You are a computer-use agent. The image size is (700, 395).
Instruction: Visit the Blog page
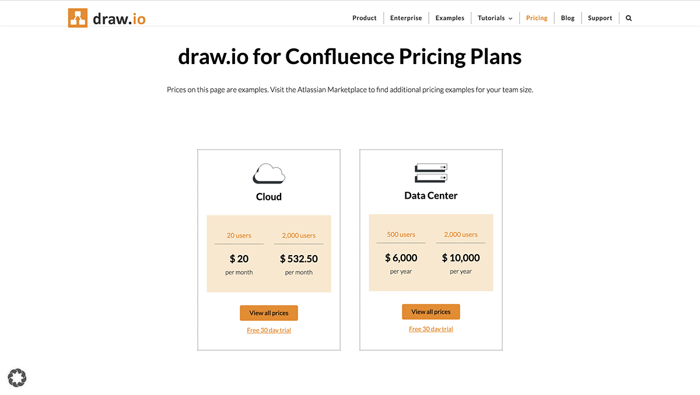tap(568, 18)
